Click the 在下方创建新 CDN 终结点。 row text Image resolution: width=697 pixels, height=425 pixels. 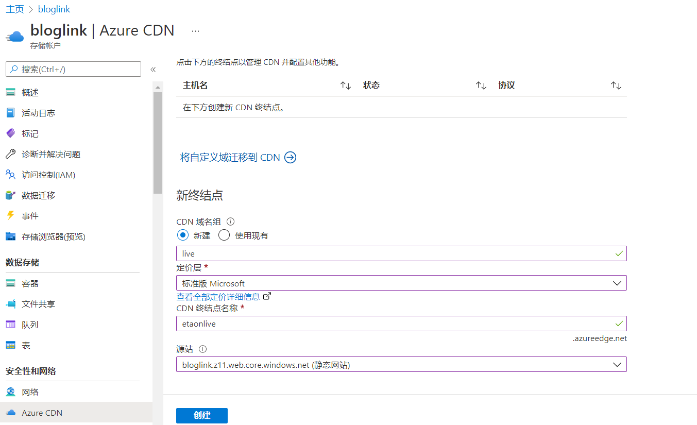(234, 108)
